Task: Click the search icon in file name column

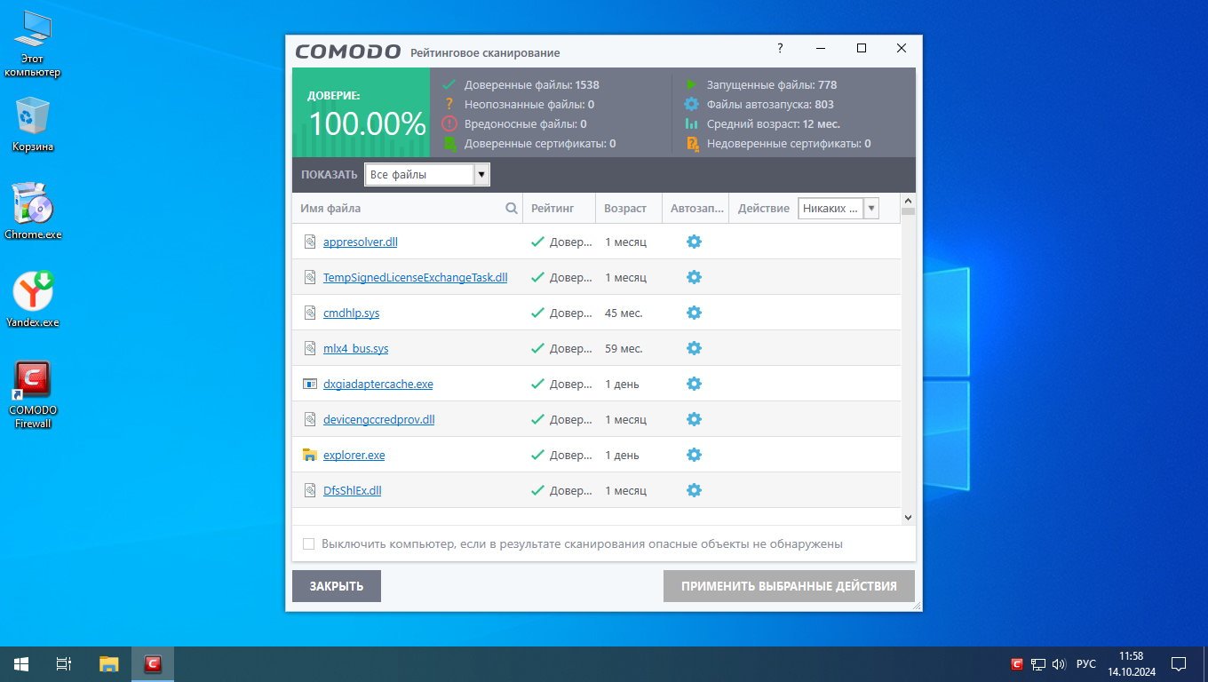Action: tap(512, 209)
